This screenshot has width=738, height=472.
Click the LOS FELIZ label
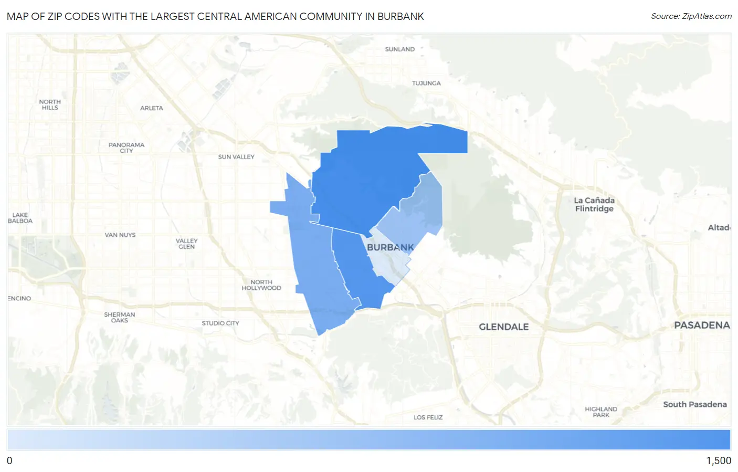click(428, 417)
